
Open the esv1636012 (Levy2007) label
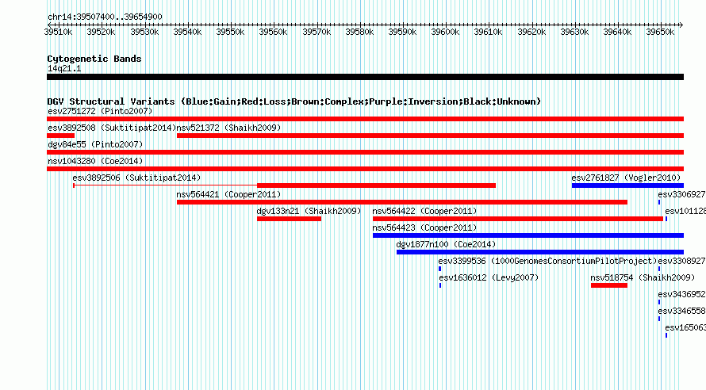tap(489, 277)
